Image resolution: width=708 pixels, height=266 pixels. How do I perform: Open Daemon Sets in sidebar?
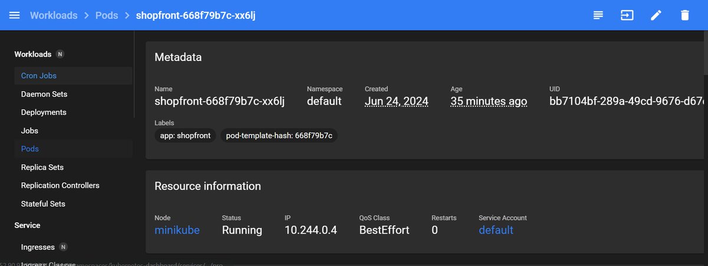(73, 94)
